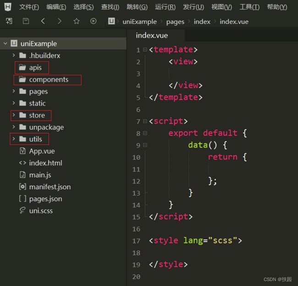Click the main.js file icon
The image size is (298, 286).
[22, 175]
